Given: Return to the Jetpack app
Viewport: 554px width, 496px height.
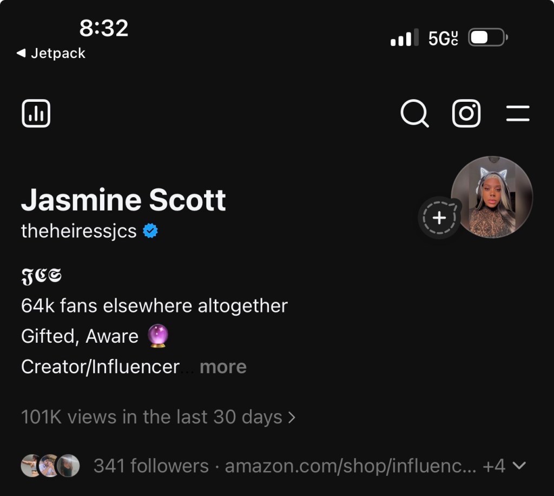Looking at the screenshot, I should pyautogui.click(x=51, y=53).
